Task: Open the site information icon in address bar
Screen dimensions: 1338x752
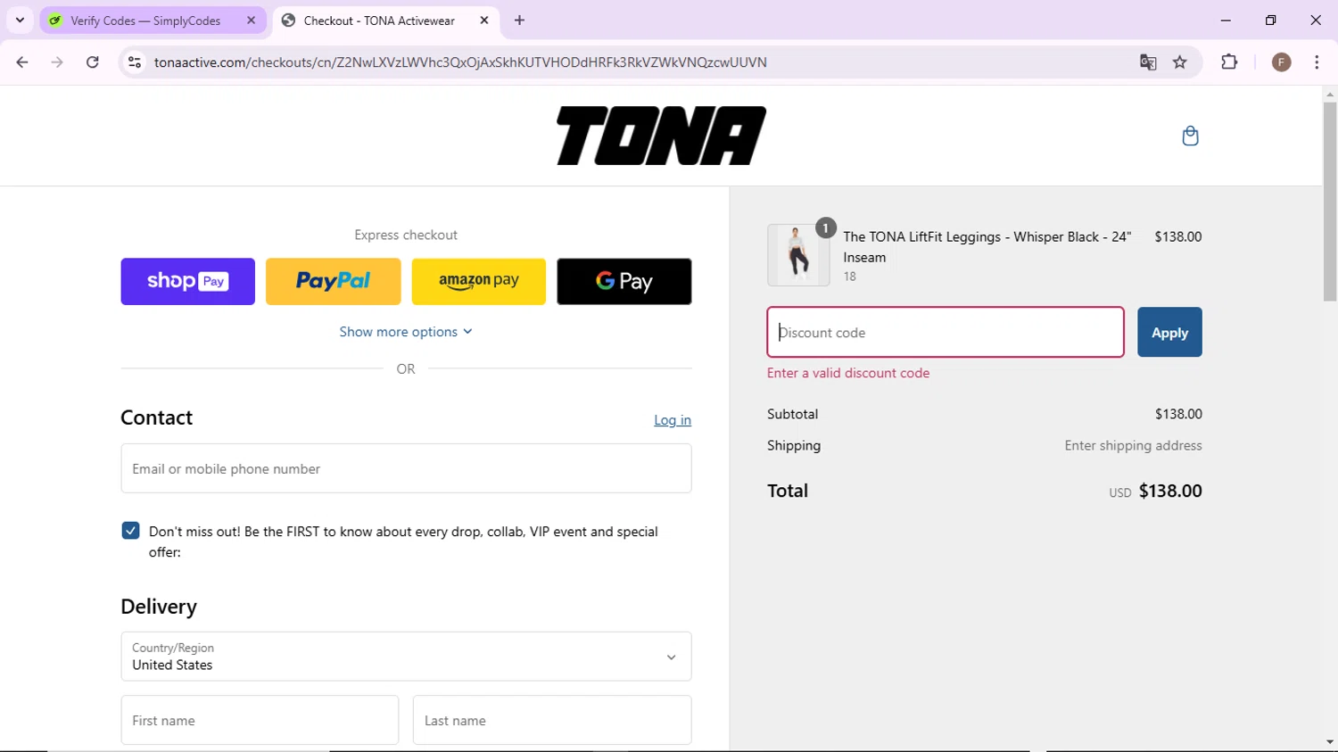Action: click(135, 62)
